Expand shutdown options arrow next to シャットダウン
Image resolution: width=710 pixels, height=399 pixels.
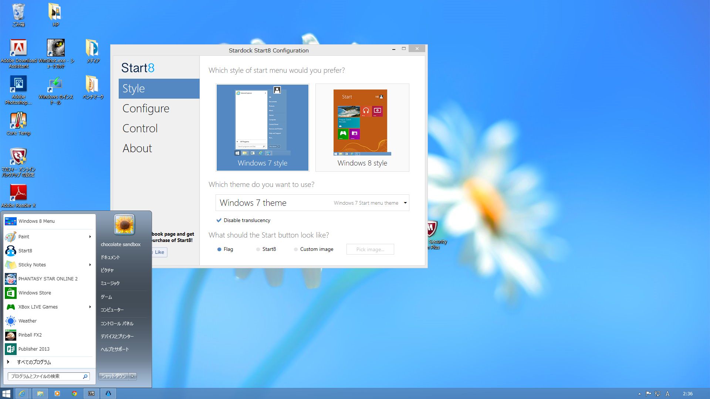pyautogui.click(x=132, y=376)
